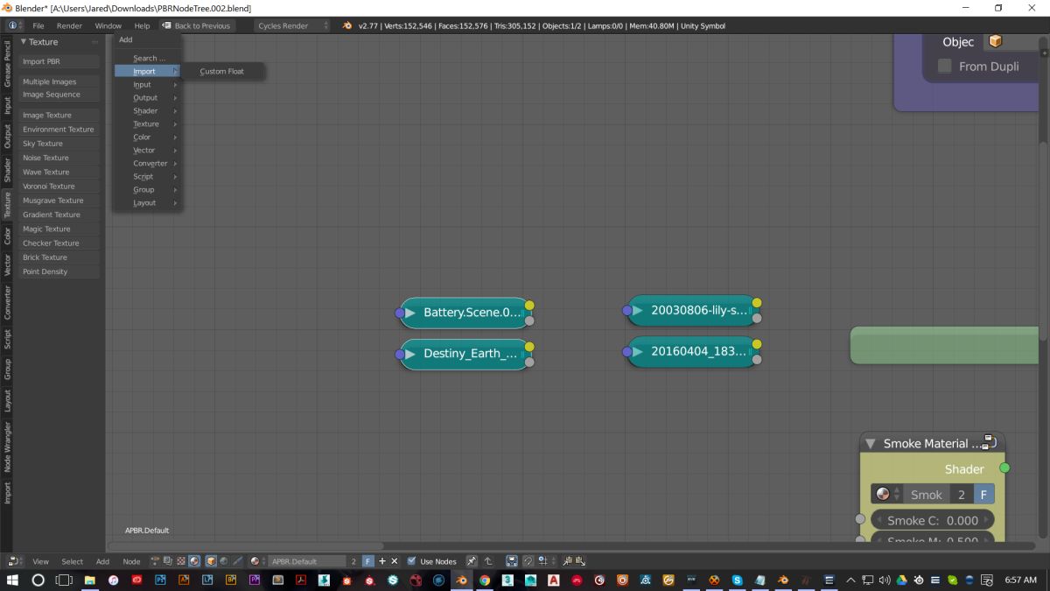The width and height of the screenshot is (1050, 591).
Task: Select the Compositing node tree type icon
Action: [168, 561]
